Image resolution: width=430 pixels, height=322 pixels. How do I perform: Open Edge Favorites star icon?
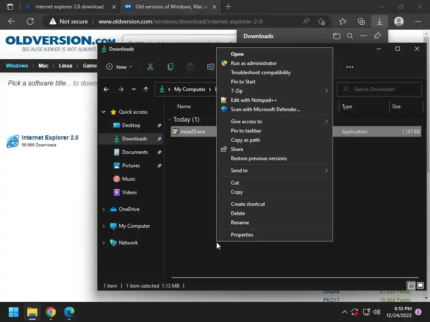tap(343, 21)
